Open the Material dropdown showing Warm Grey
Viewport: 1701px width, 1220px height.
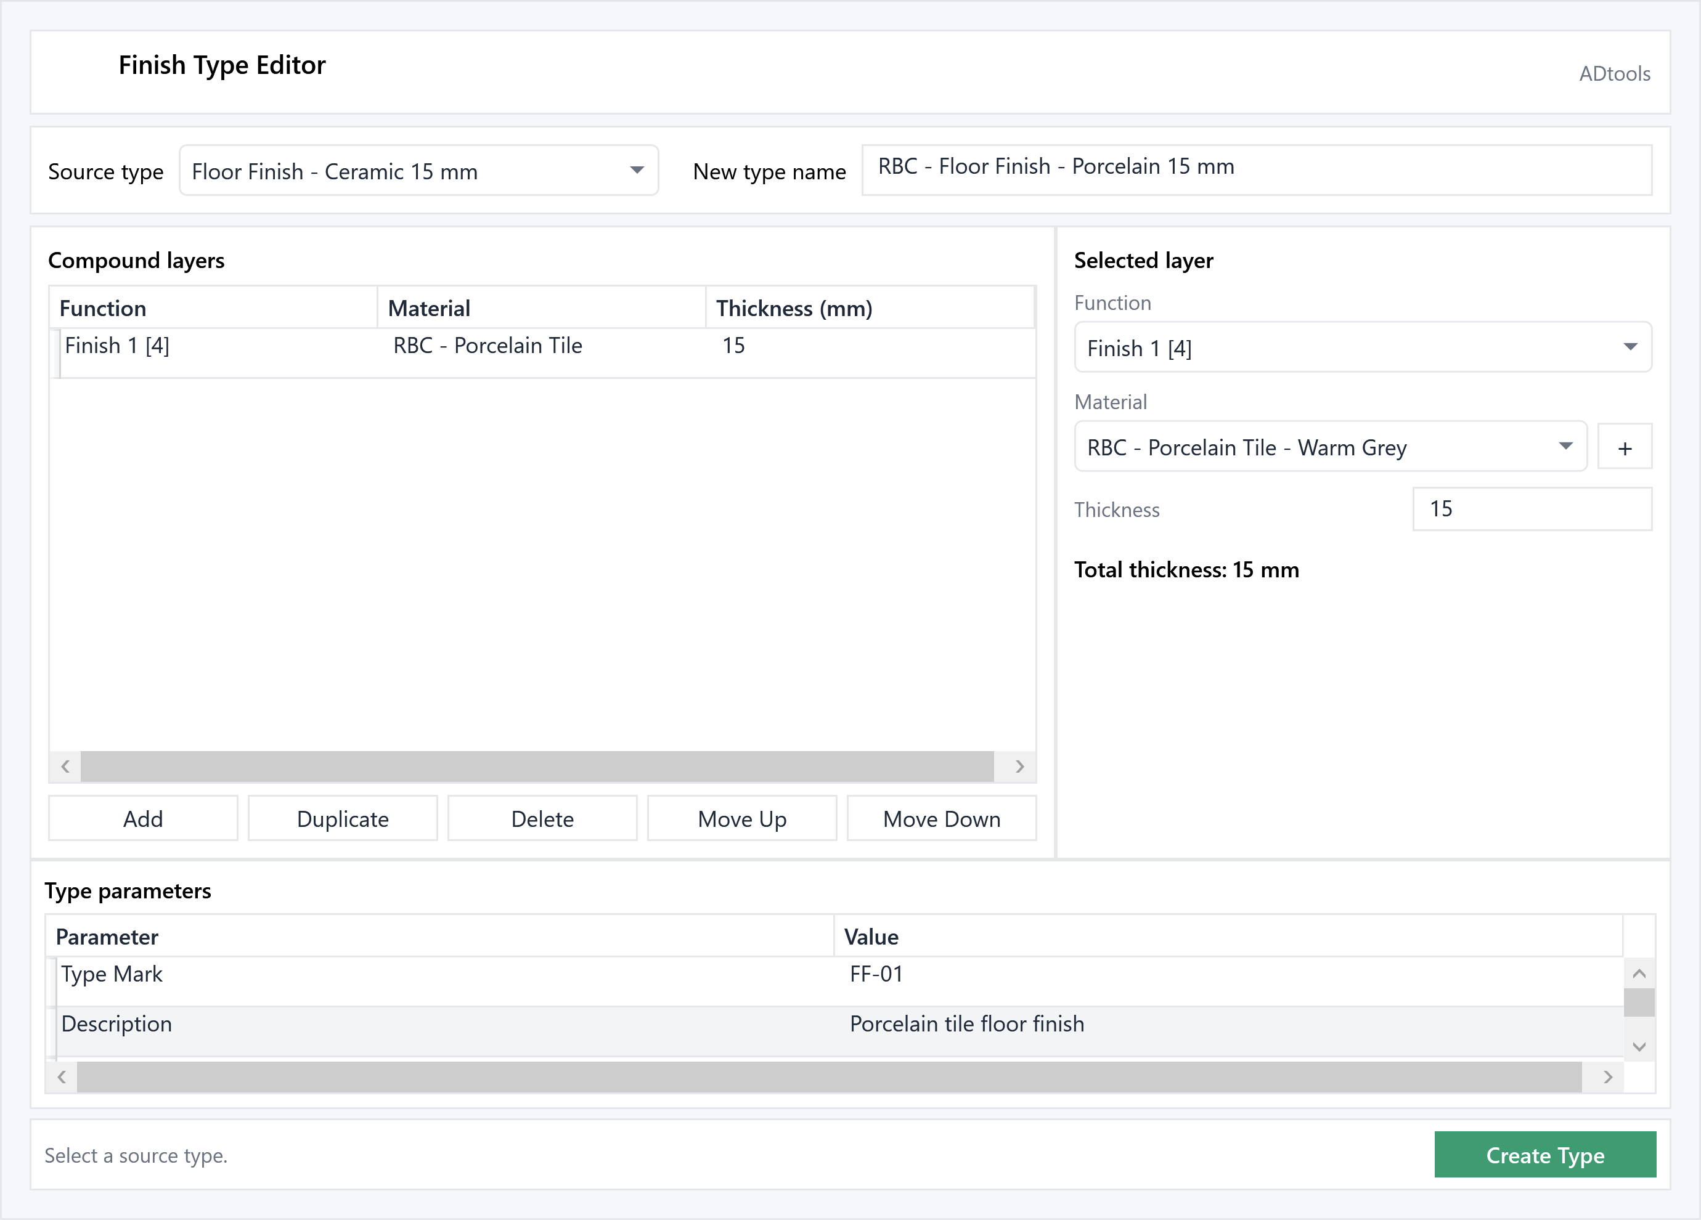1331,447
